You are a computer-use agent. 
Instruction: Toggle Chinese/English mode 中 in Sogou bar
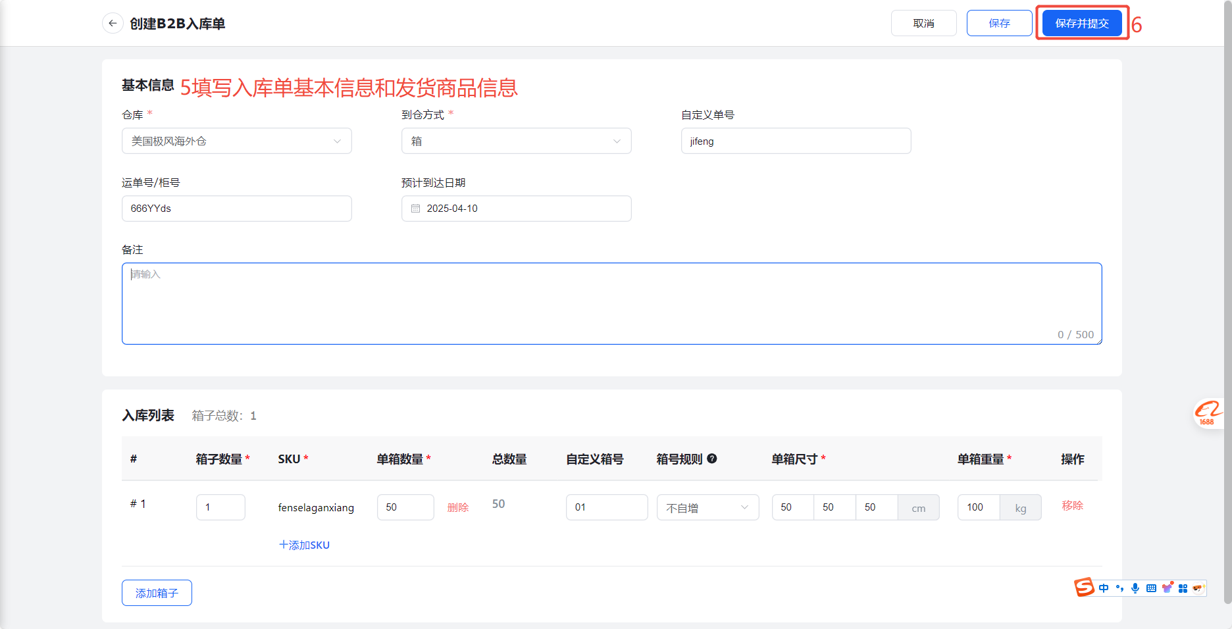(x=1104, y=588)
